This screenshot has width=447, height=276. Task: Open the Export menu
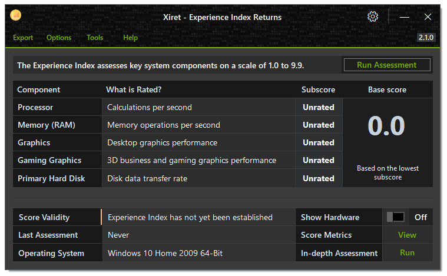click(23, 38)
